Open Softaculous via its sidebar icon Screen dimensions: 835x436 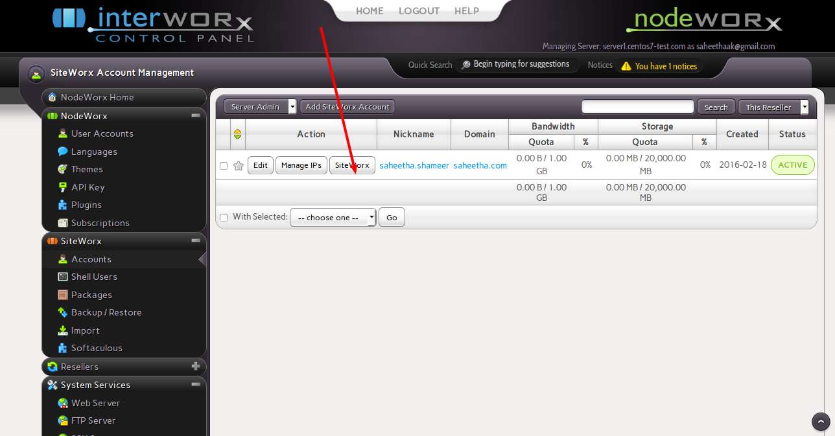[x=63, y=348]
